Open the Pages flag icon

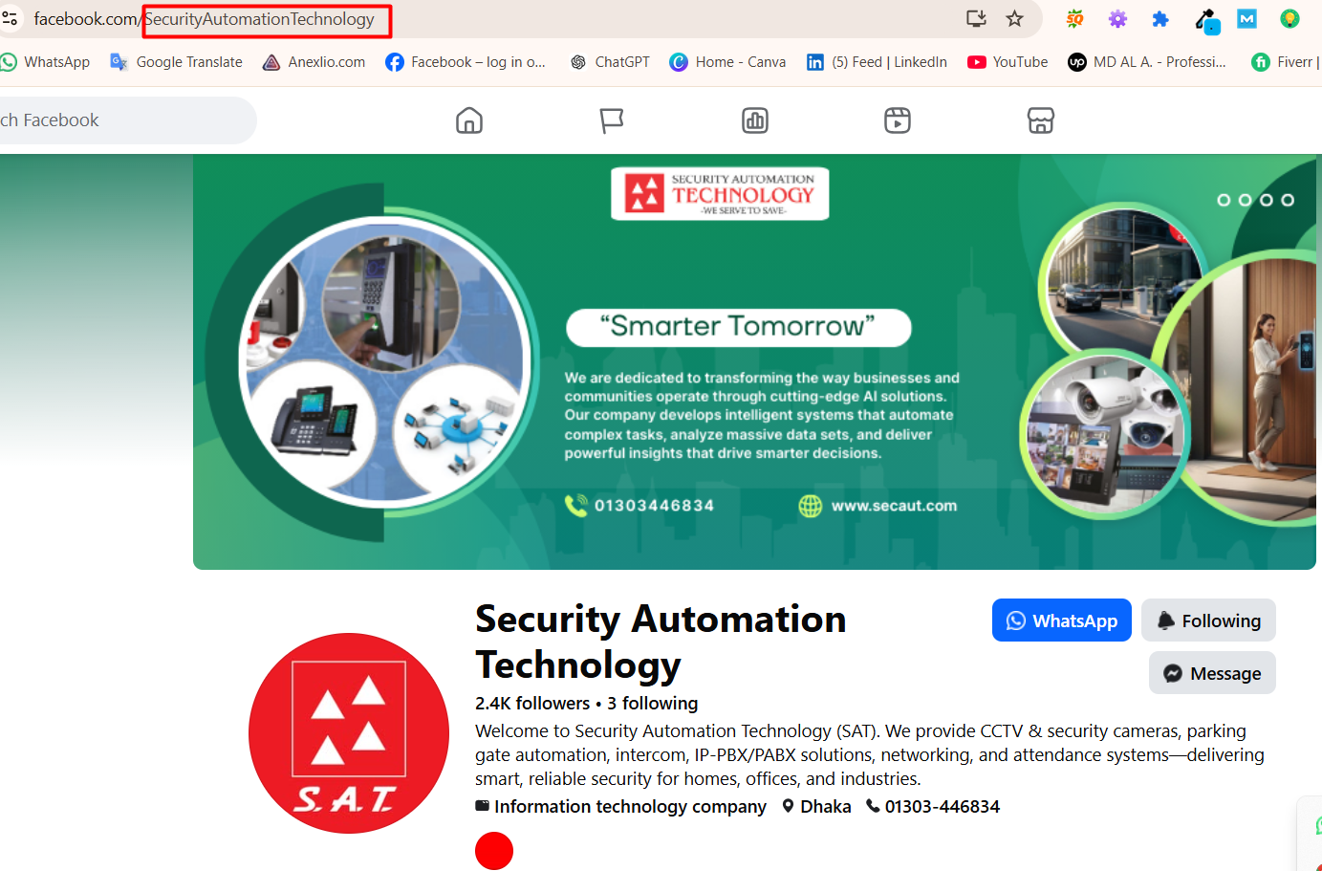[x=612, y=120]
